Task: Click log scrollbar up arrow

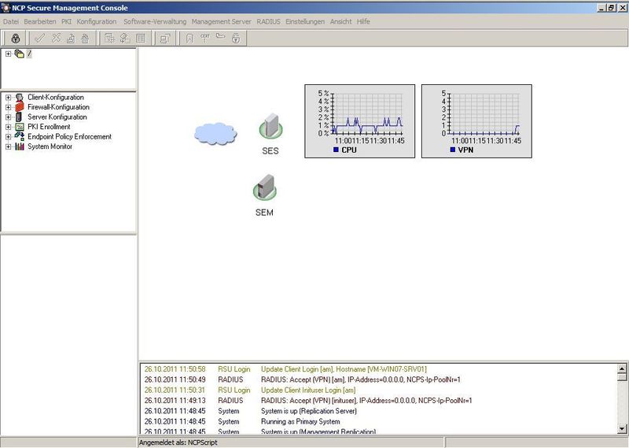Action: point(622,368)
